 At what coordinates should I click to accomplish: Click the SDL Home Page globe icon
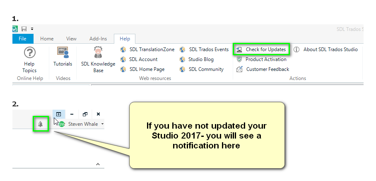pyautogui.click(x=123, y=69)
